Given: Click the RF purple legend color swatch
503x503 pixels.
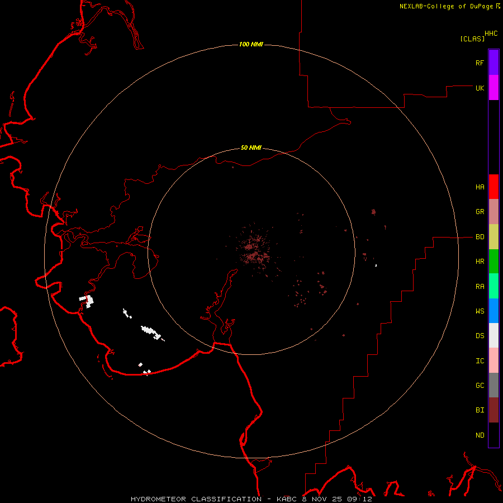Looking at the screenshot, I should click(x=493, y=63).
